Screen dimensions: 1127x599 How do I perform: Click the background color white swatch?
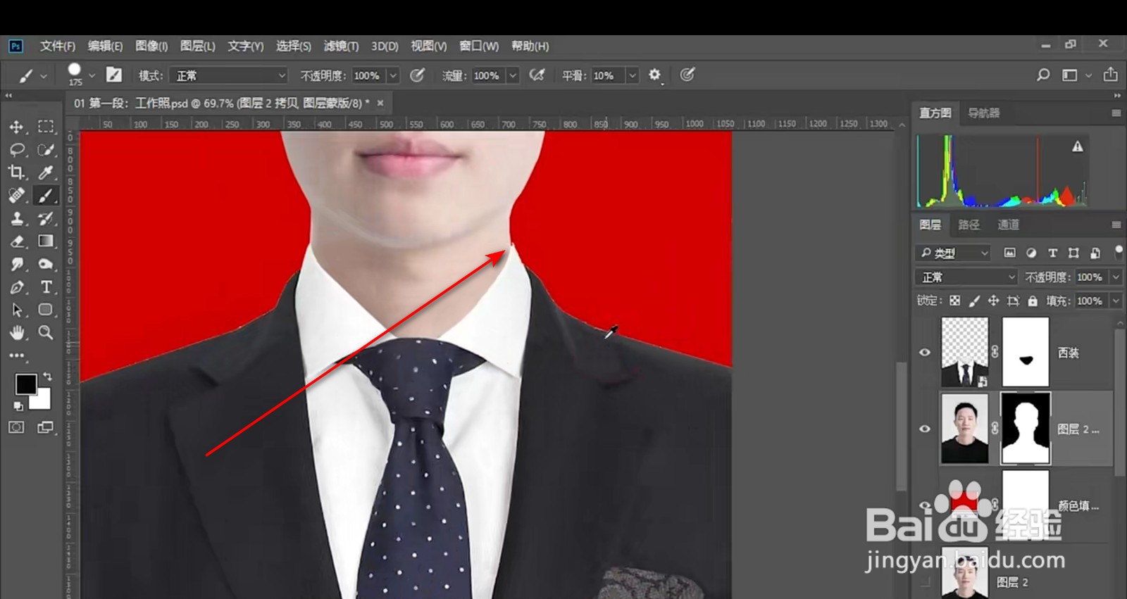coord(43,400)
